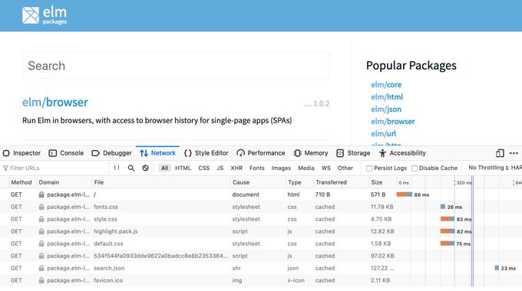Open the devtools more options menu

[x=514, y=153]
